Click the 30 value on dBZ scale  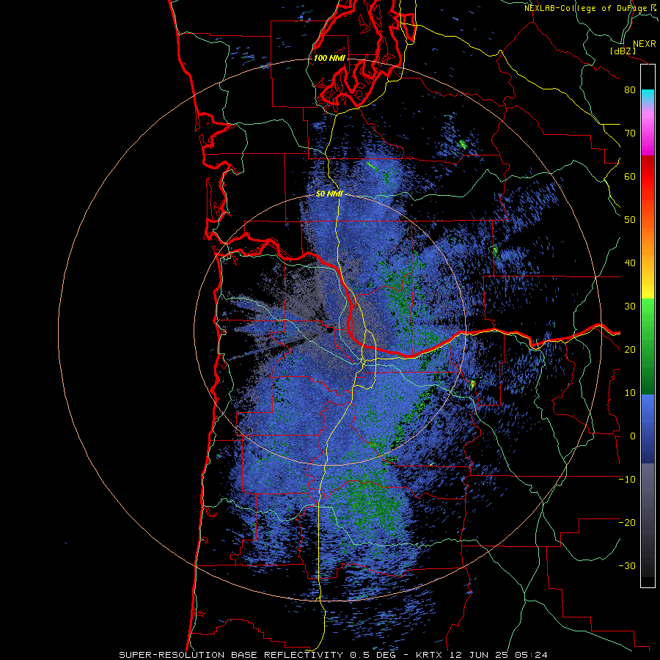click(x=630, y=307)
